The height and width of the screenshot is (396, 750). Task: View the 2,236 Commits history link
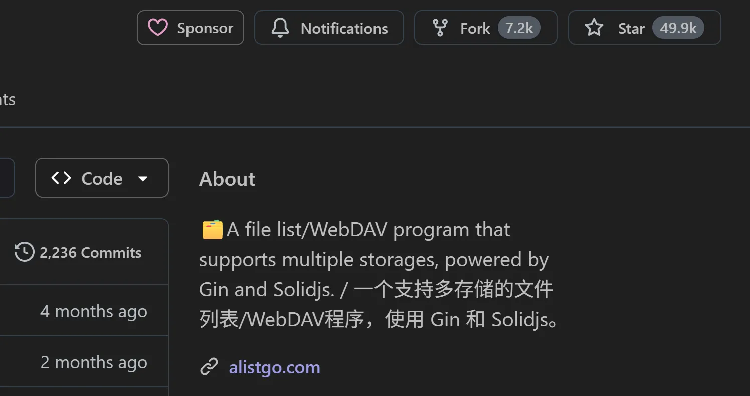(78, 252)
